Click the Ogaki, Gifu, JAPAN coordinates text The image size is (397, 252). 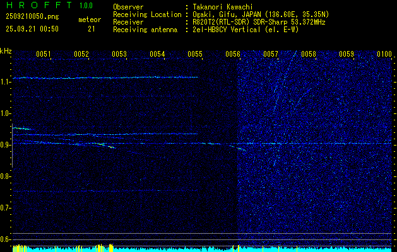pos(261,14)
